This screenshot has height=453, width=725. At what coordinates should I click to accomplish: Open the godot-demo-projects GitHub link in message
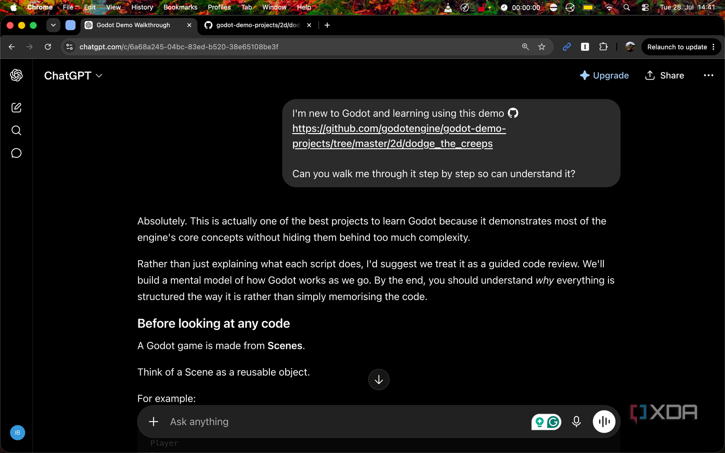coord(399,136)
